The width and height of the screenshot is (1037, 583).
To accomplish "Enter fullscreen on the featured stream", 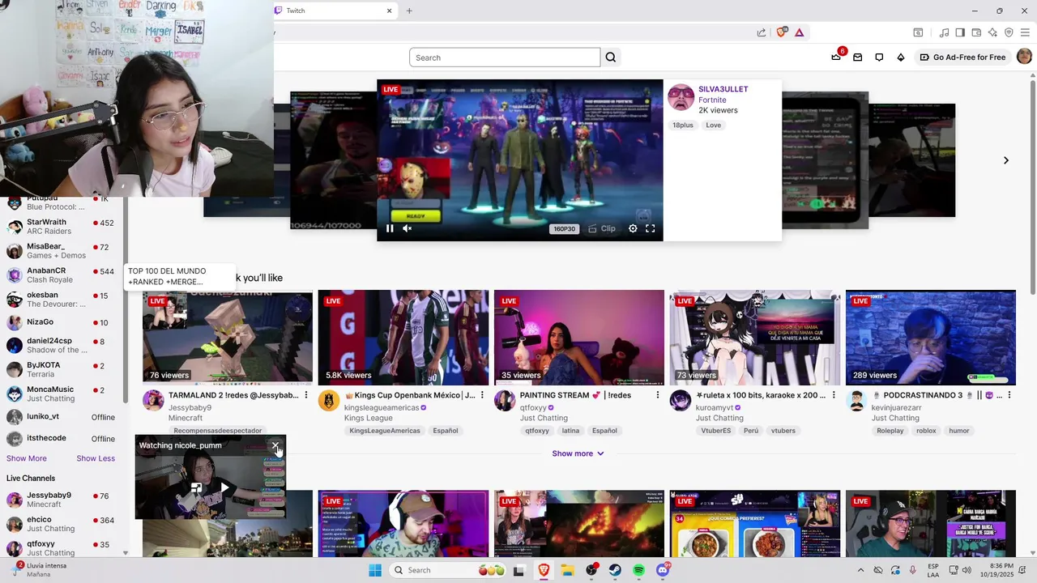I will pyautogui.click(x=650, y=228).
